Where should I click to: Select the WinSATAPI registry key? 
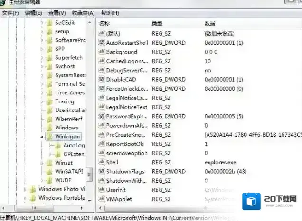pyautogui.click(x=69, y=171)
